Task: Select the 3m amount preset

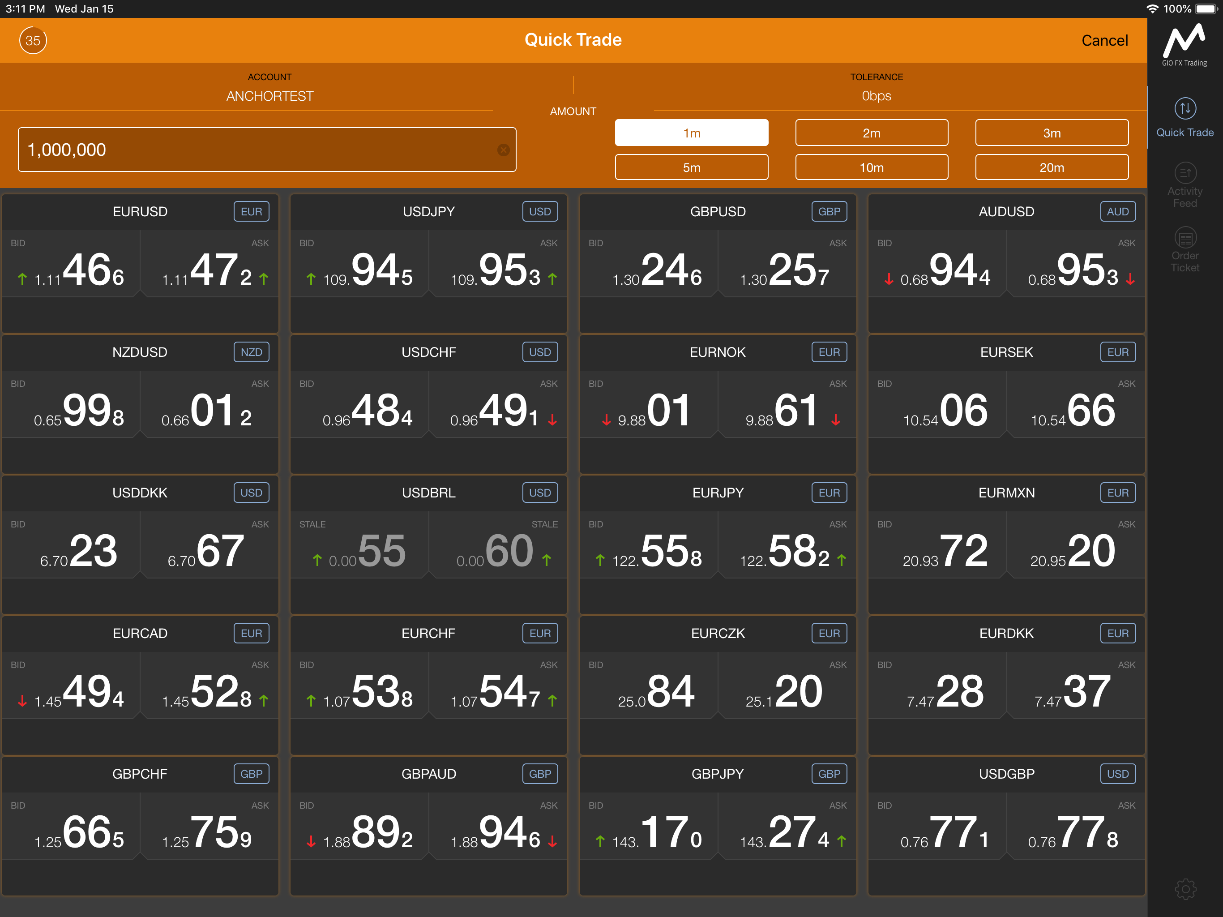Action: point(1052,133)
